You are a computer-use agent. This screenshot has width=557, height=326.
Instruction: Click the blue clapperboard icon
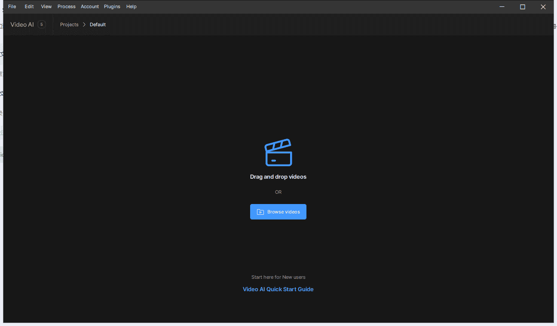[278, 152]
